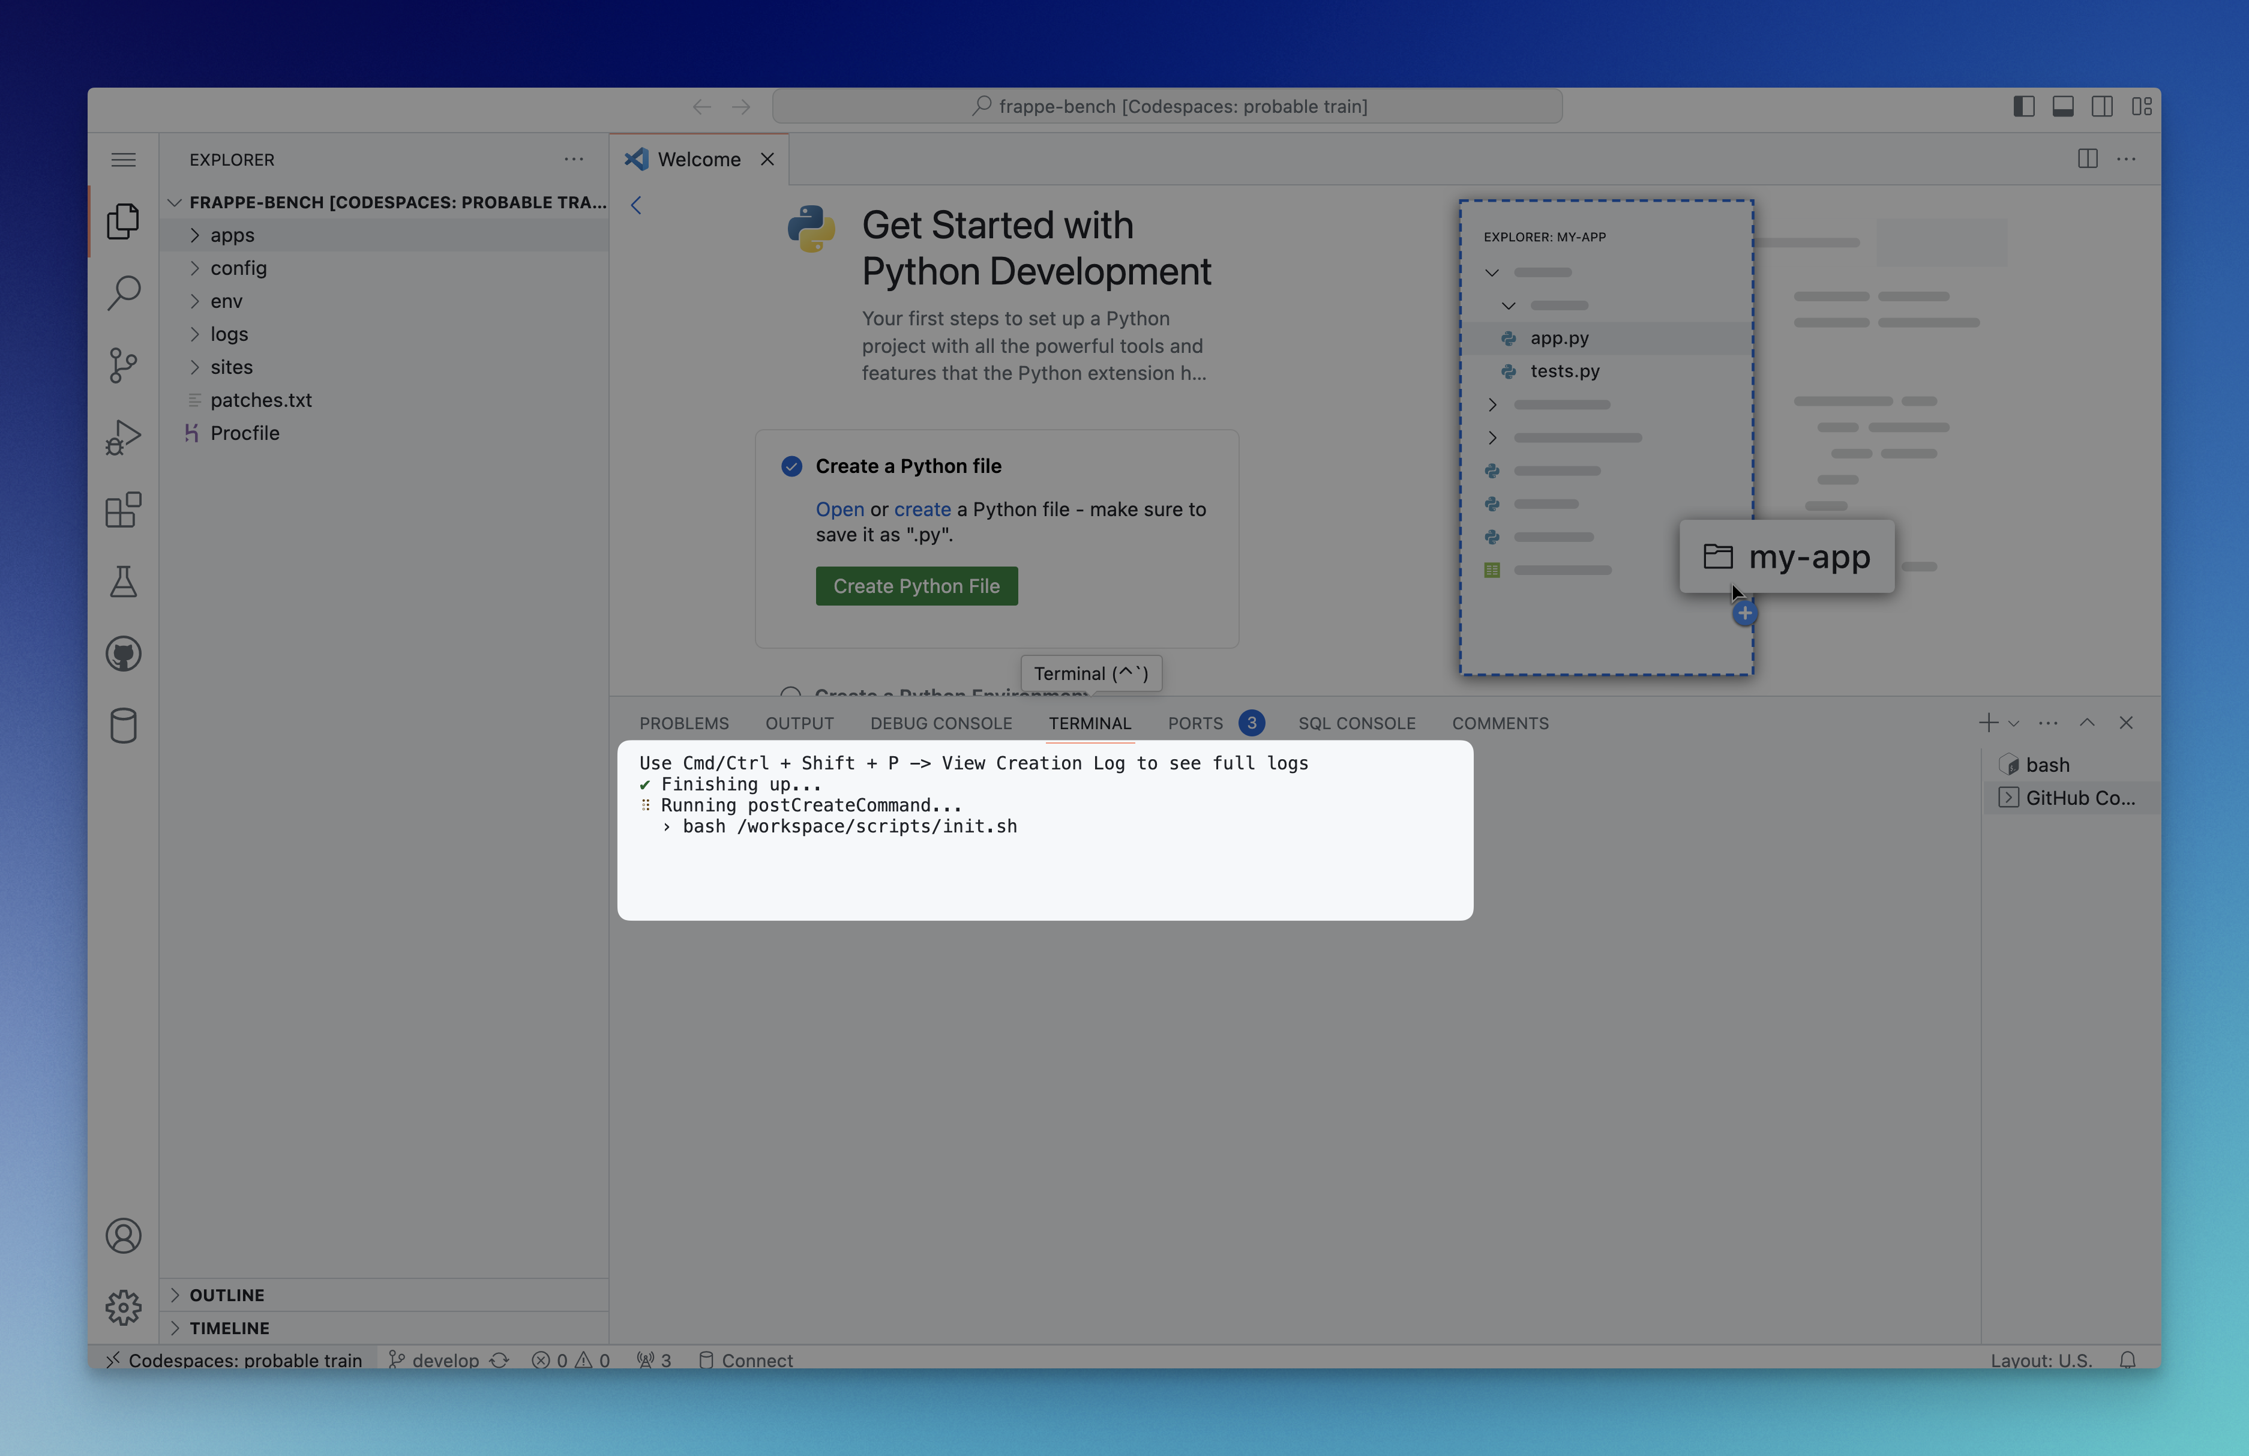Click the develop branch in status bar
The width and height of the screenshot is (2249, 1456).
coord(434,1359)
